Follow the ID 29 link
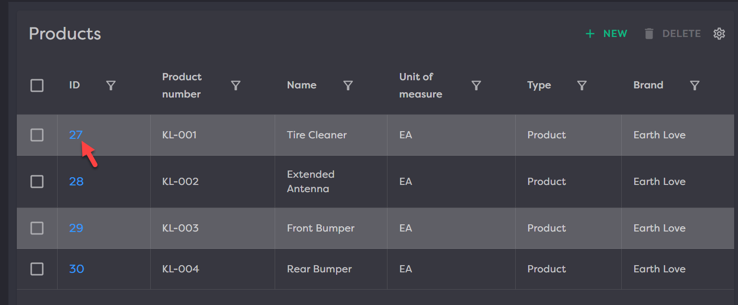 pos(76,228)
